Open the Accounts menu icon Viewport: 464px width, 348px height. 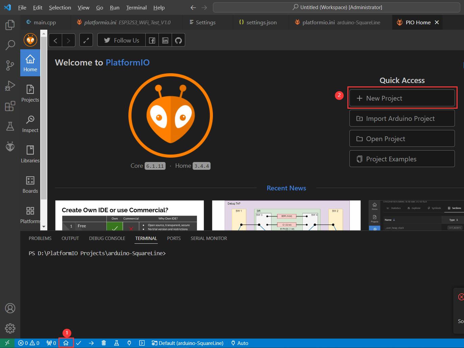[x=10, y=308]
